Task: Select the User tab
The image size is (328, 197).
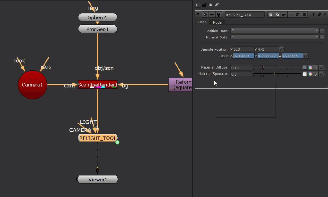Action: [x=202, y=22]
